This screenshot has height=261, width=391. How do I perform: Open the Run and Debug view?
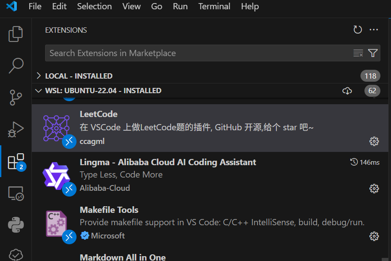tap(16, 129)
